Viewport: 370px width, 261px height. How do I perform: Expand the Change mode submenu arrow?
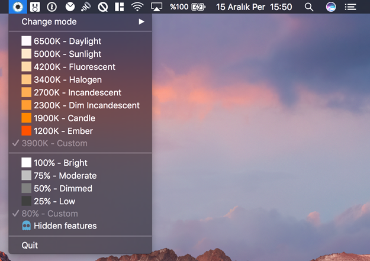tap(141, 22)
